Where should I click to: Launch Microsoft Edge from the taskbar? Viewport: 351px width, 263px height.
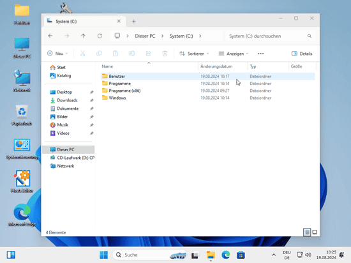tap(226, 255)
